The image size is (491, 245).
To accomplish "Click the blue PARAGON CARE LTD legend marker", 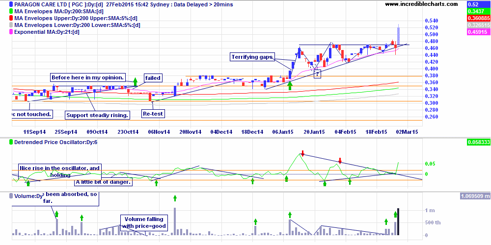I will tap(11, 5).
